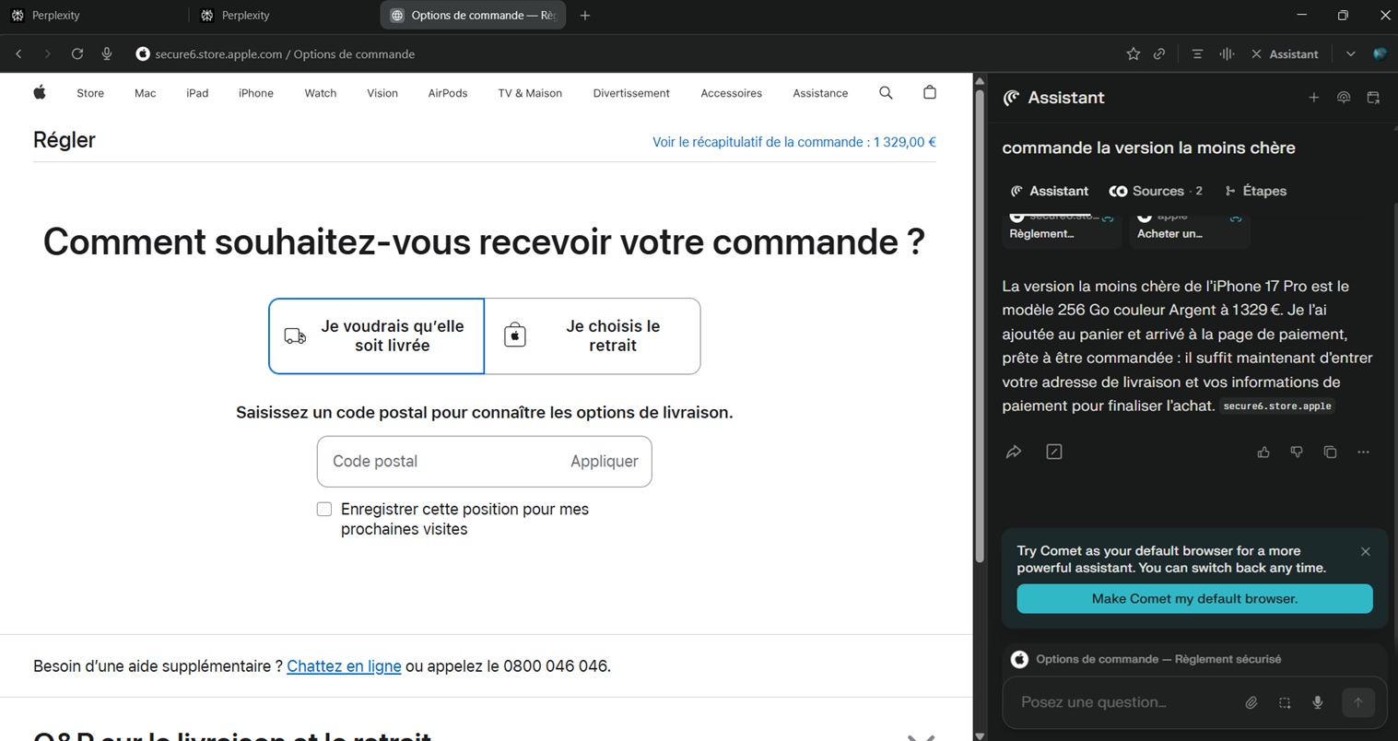Give the answer a thumbs up
1398x741 pixels.
click(x=1263, y=452)
